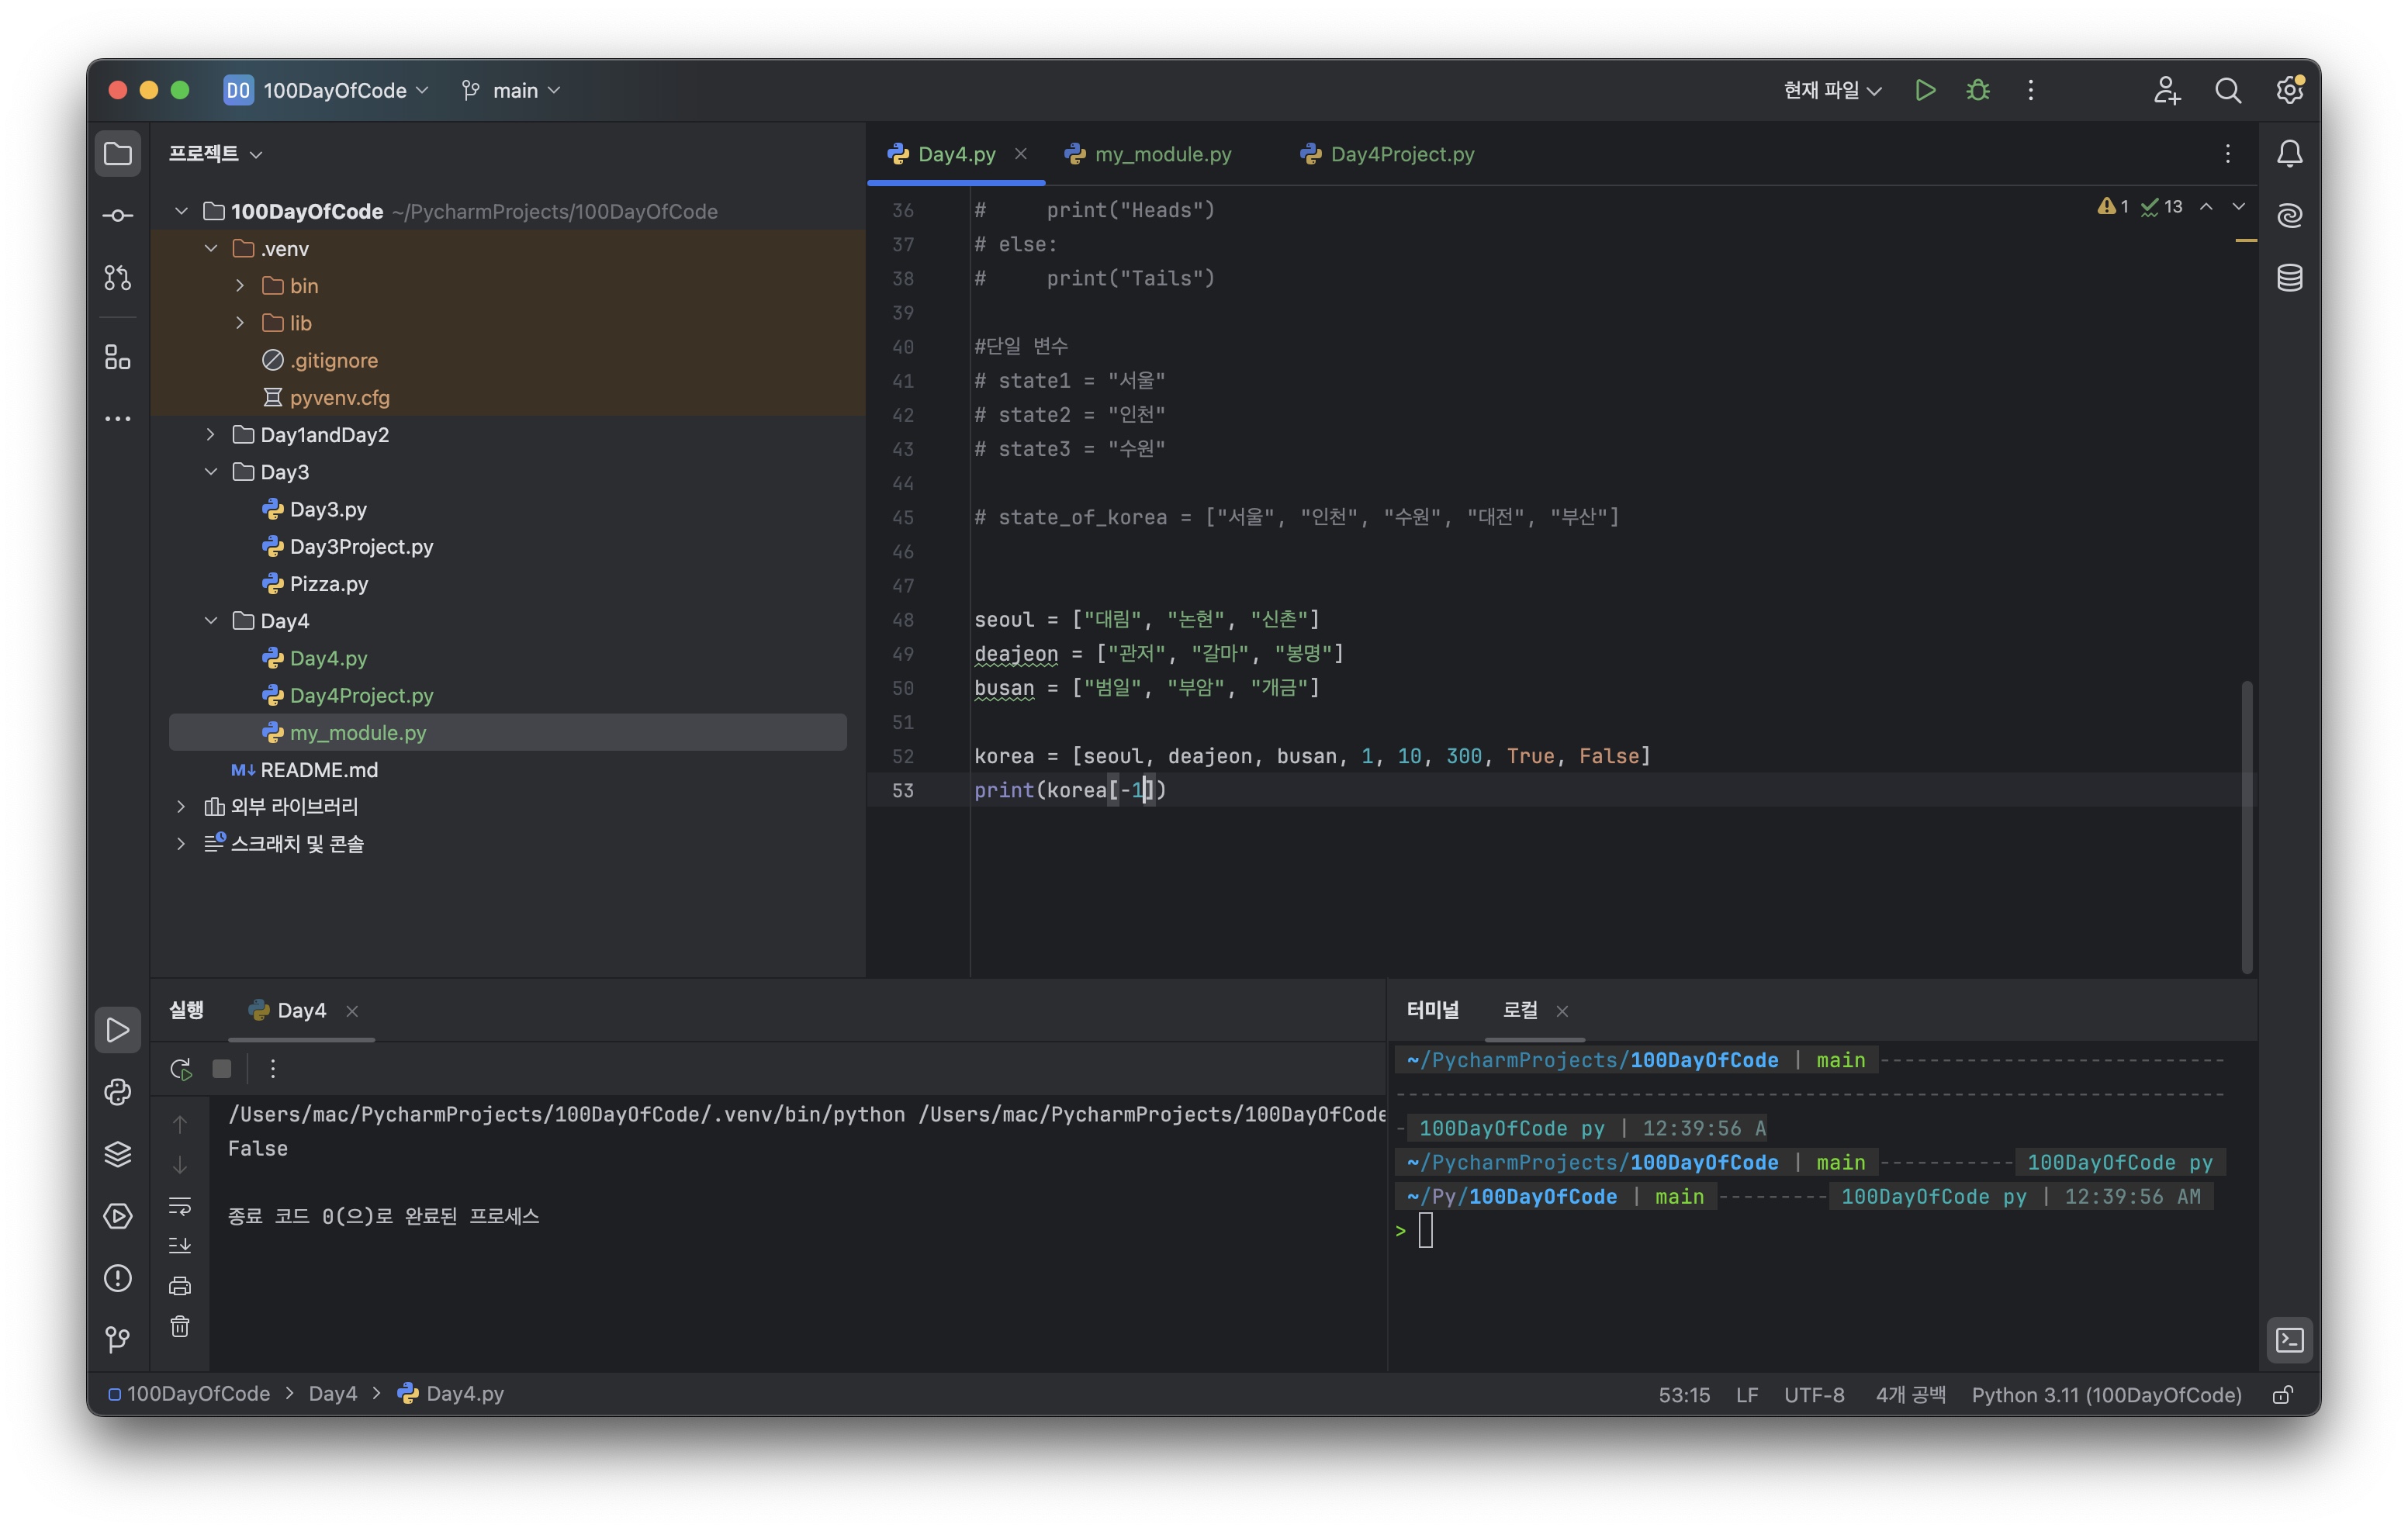The image size is (2408, 1531).
Task: Click the Rerun icon in Run panel
Action: (181, 1069)
